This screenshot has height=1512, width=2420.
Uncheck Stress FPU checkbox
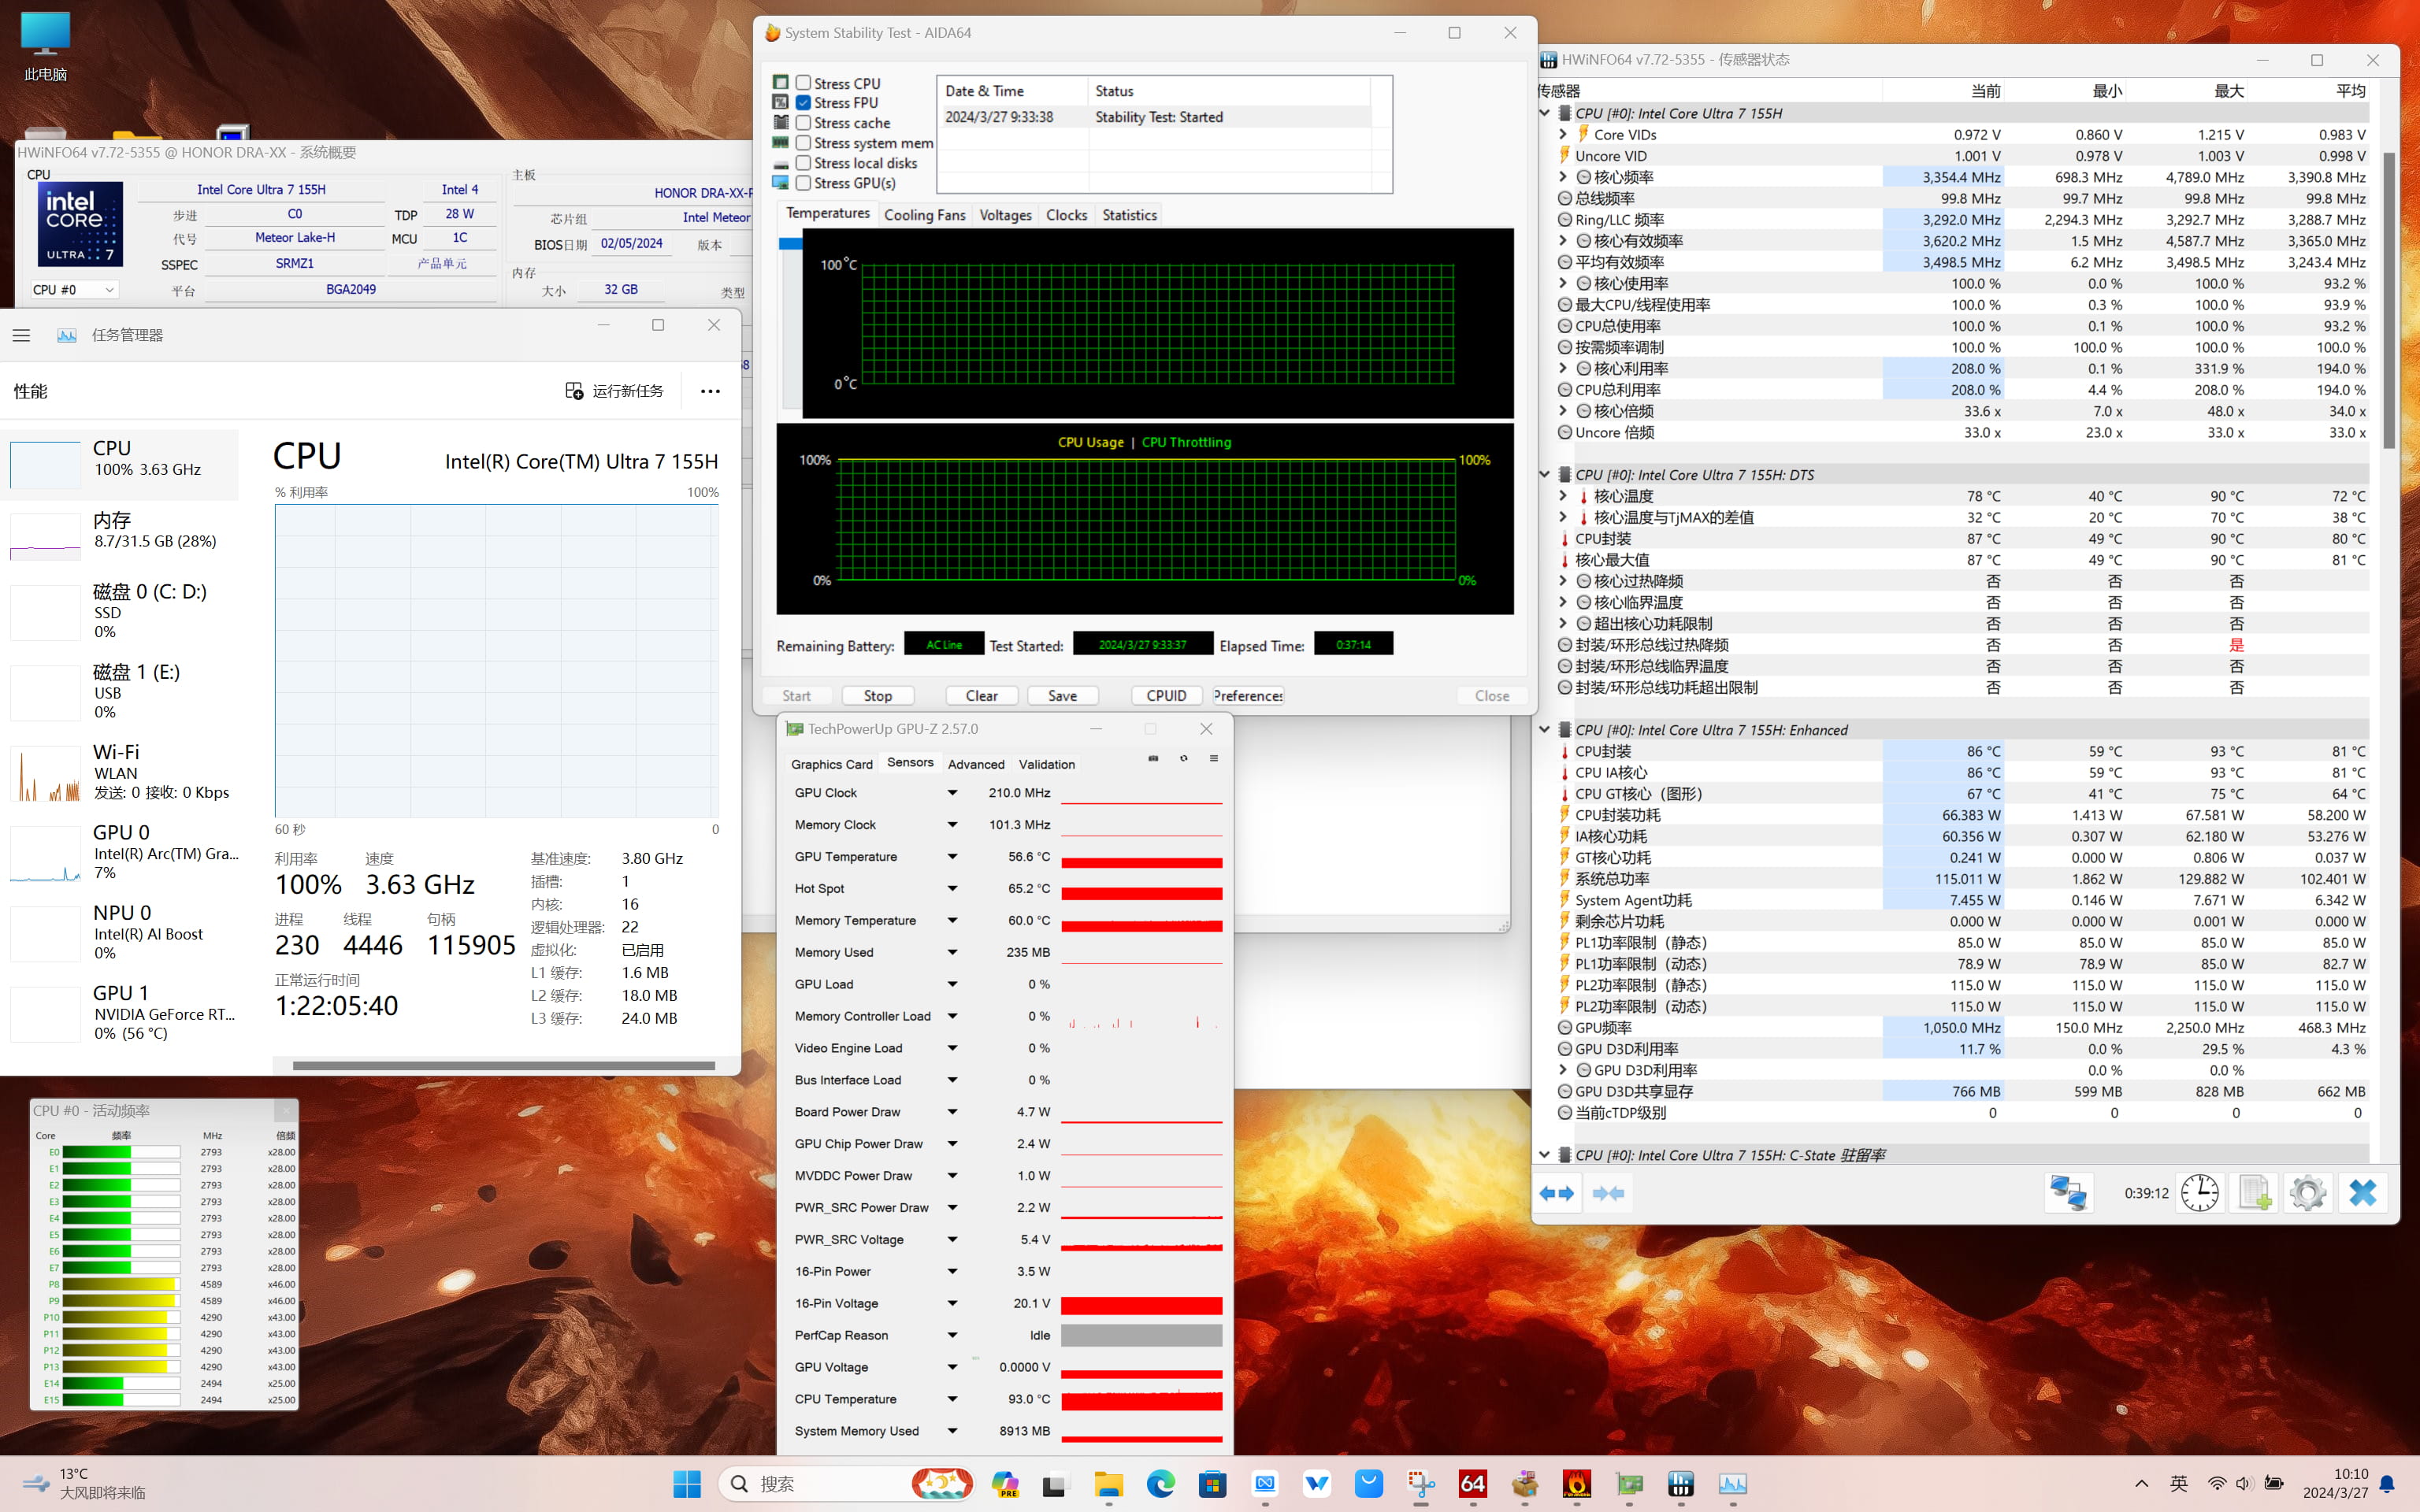point(803,102)
